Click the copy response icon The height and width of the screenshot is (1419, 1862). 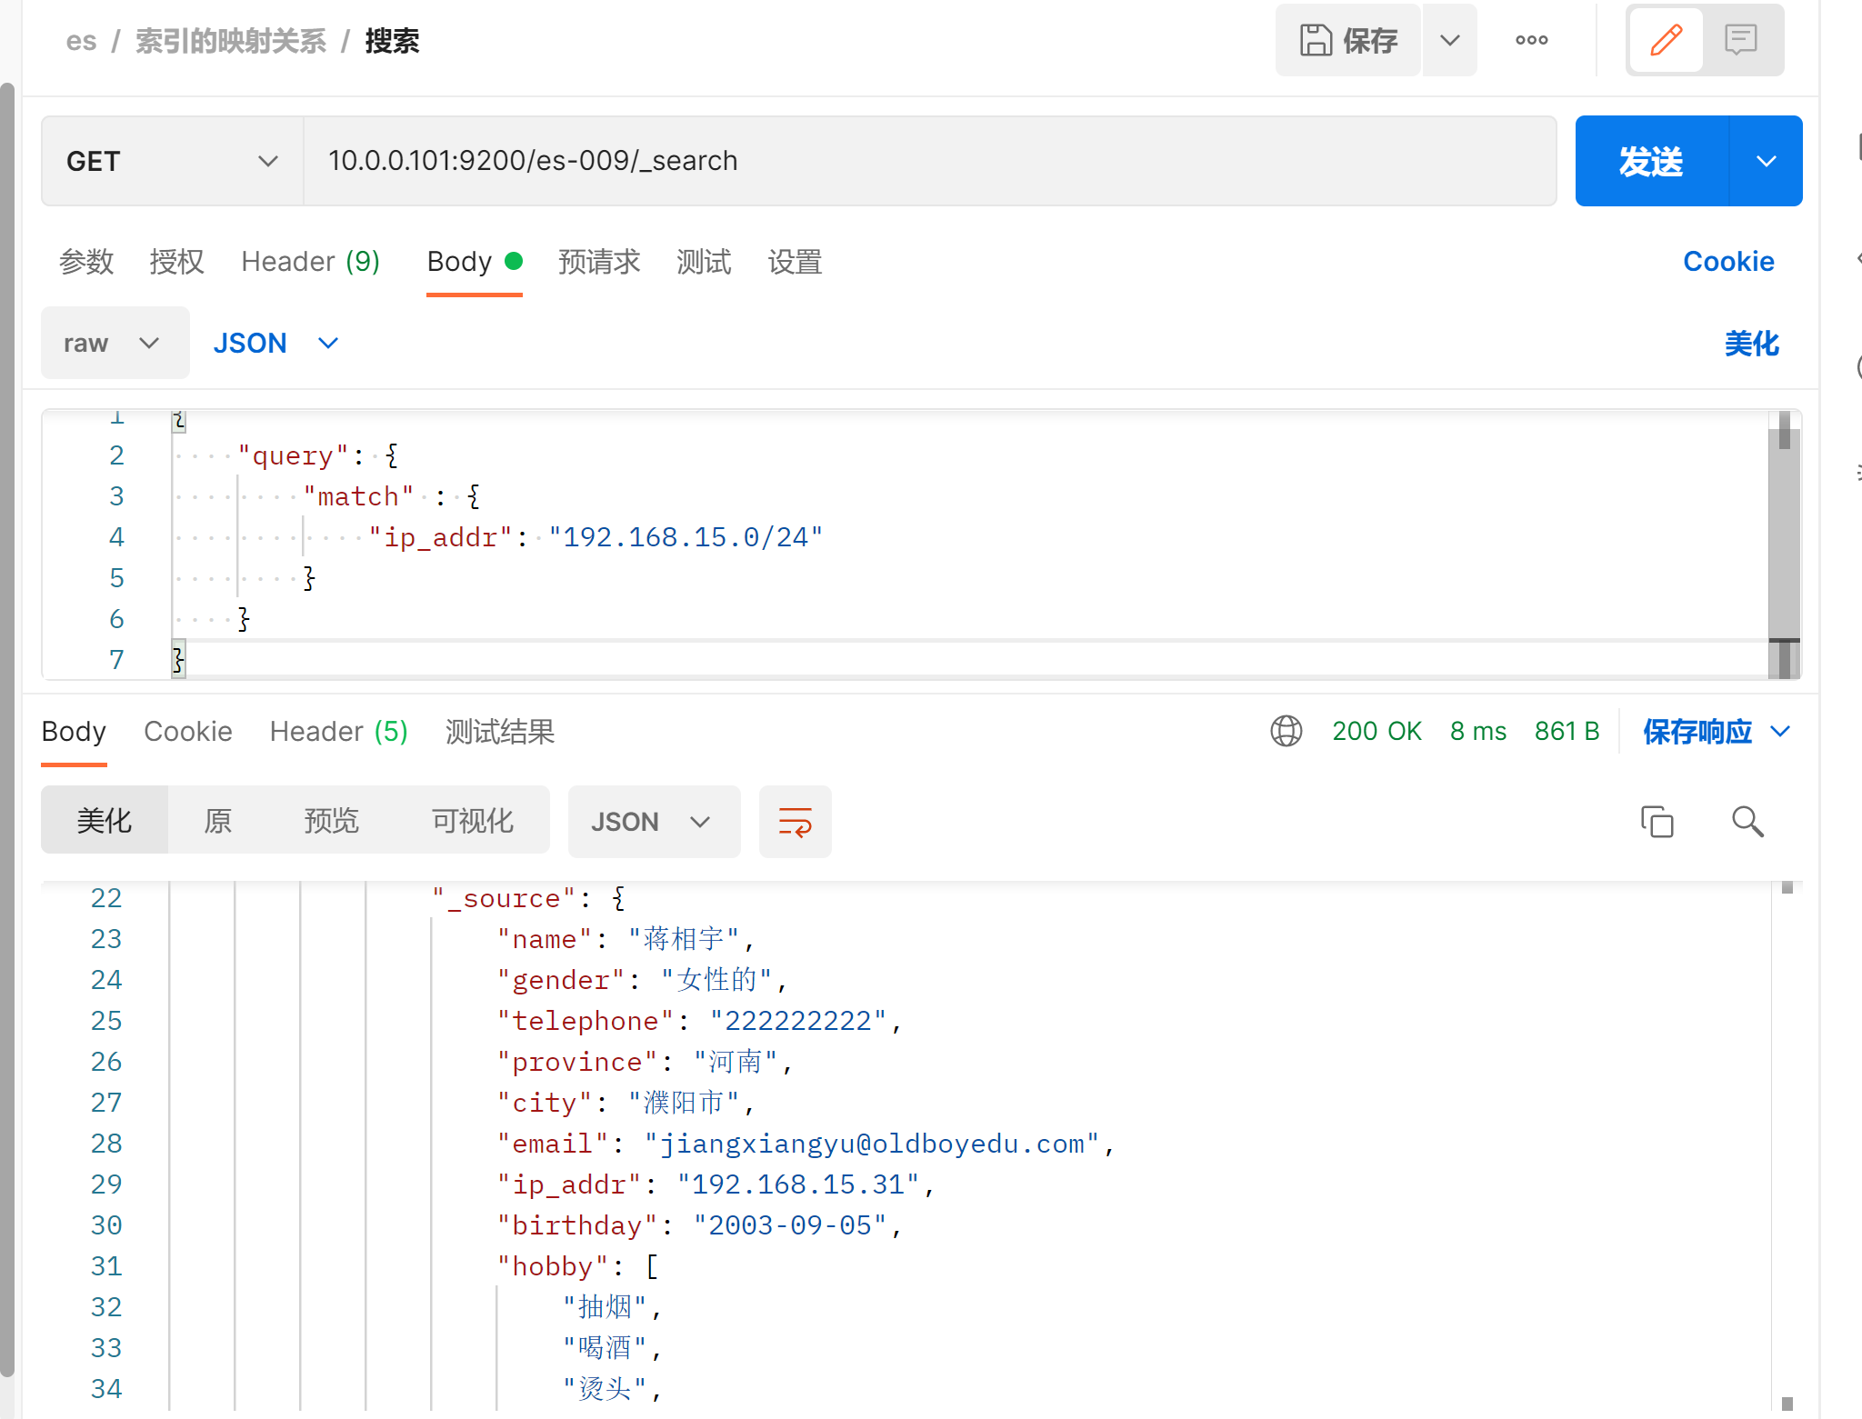tap(1657, 822)
